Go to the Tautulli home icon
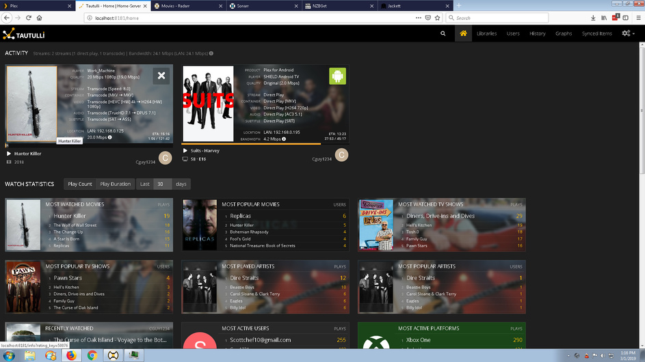Image resolution: width=645 pixels, height=362 pixels. tap(463, 33)
